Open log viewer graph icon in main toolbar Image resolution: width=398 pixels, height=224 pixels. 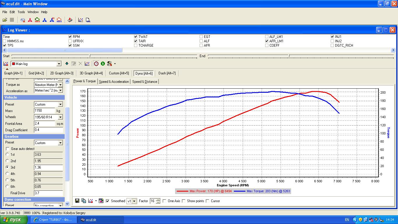tap(81, 20)
